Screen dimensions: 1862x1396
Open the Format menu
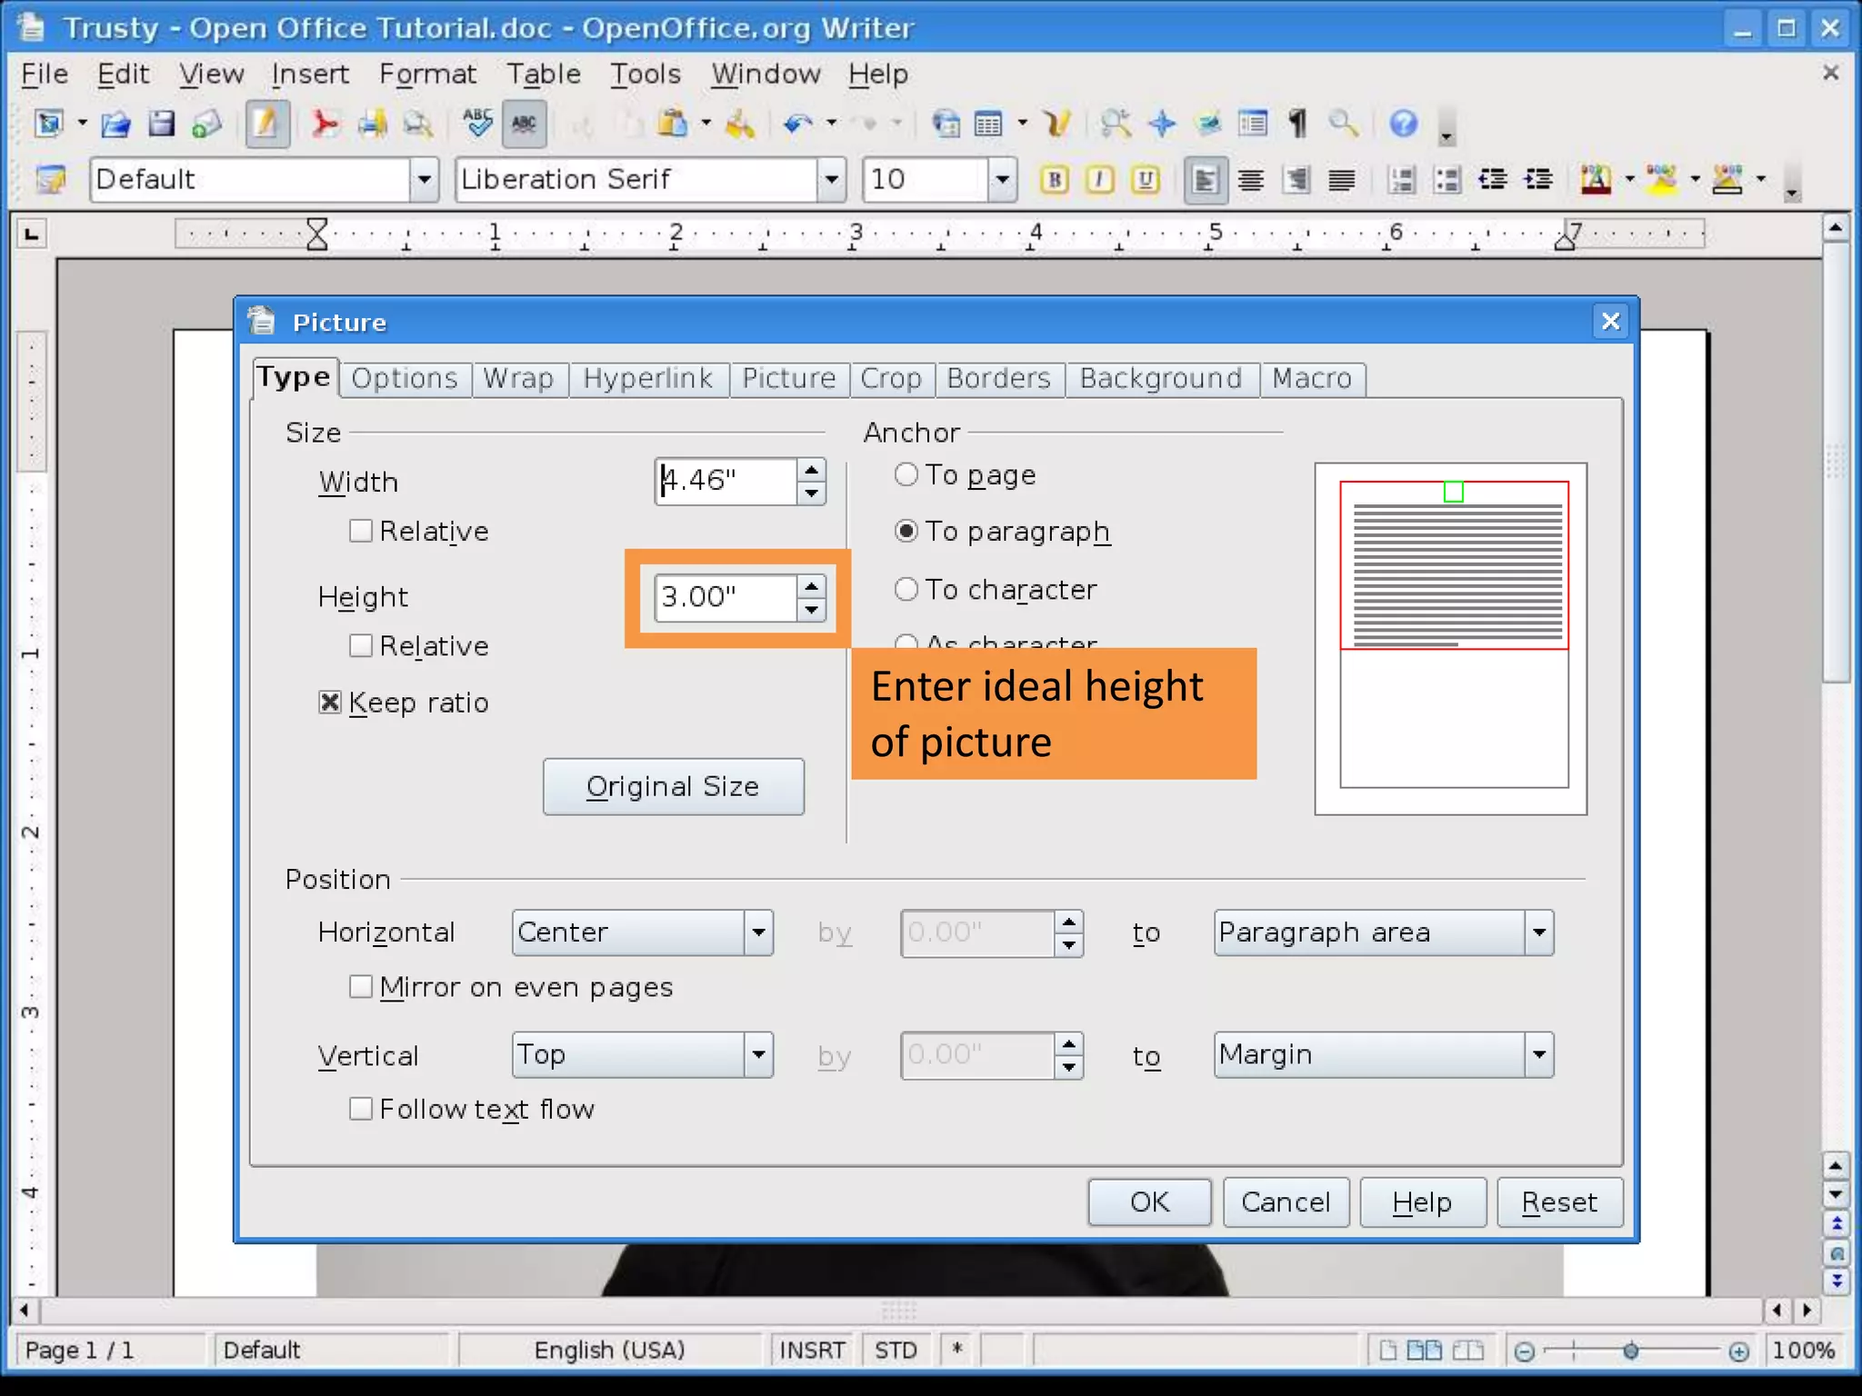[x=427, y=74]
